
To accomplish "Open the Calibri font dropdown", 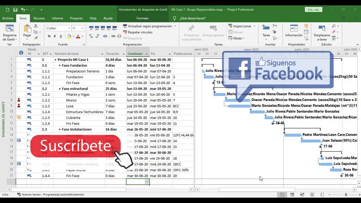I will click(69, 28).
